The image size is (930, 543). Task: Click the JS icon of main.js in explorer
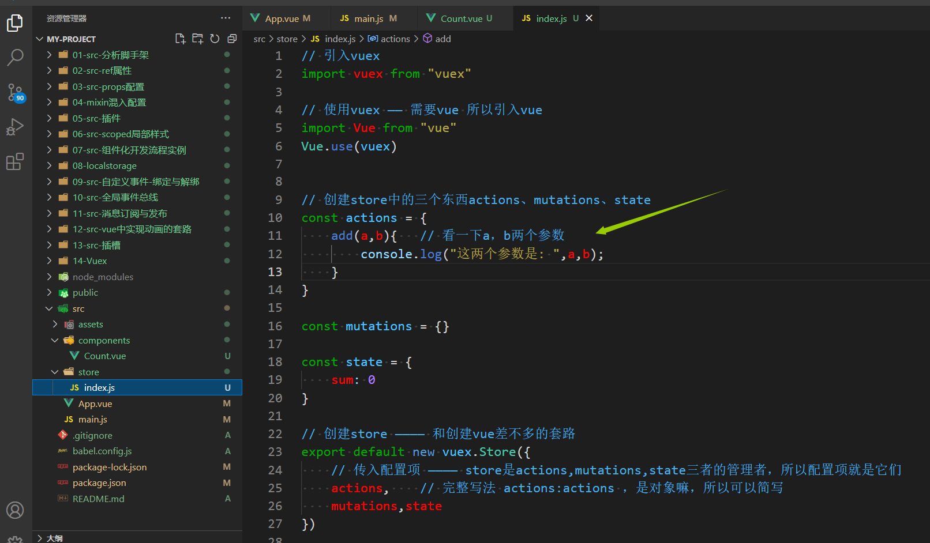69,419
